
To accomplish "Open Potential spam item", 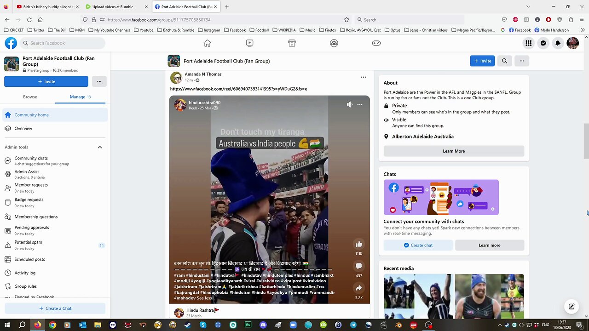I will pos(55,245).
